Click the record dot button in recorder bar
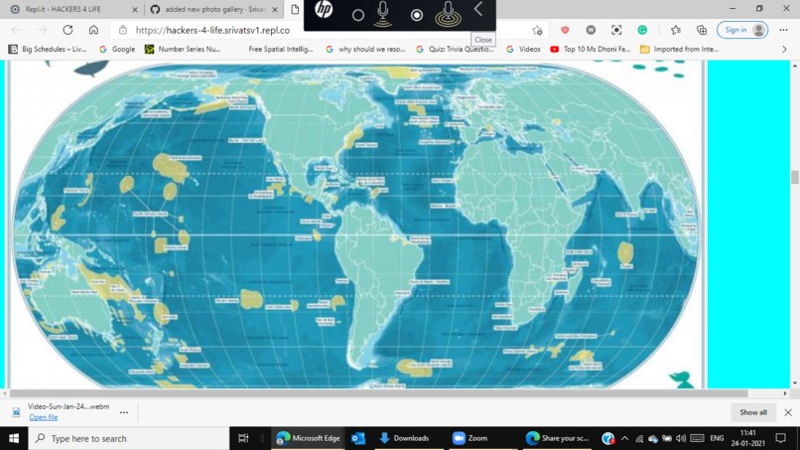800x450 pixels. click(417, 15)
